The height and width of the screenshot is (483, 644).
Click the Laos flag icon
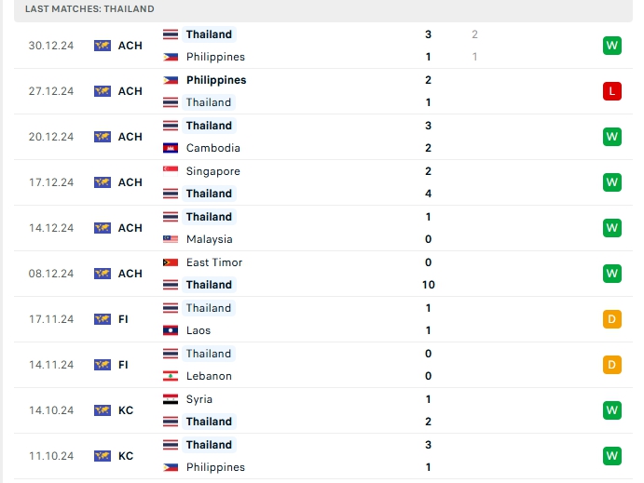(171, 330)
